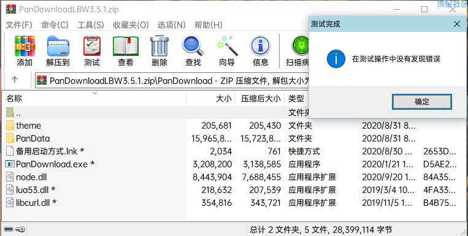Click the 确定 button in dialog
The height and width of the screenshot is (236, 468).
tap(422, 102)
